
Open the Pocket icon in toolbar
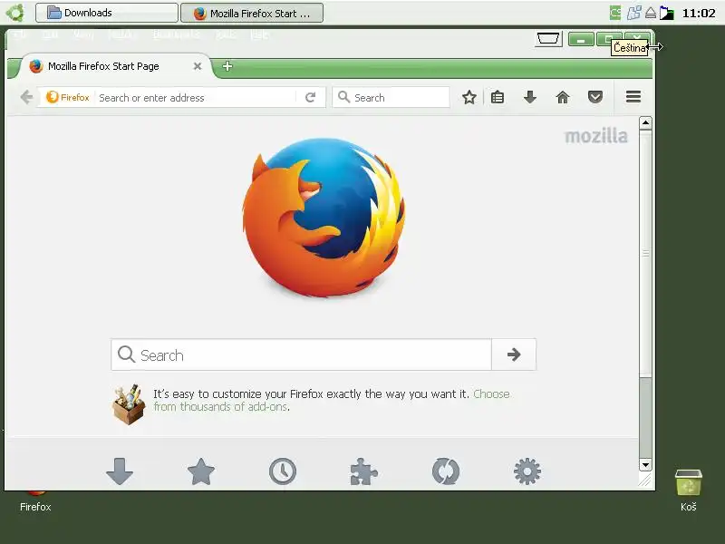point(595,97)
